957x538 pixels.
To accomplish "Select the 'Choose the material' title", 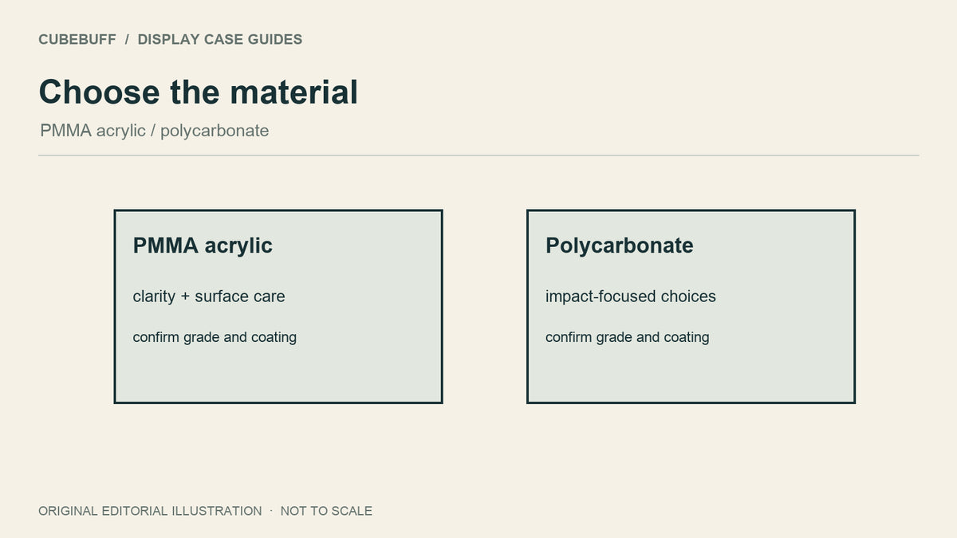I will [x=199, y=92].
